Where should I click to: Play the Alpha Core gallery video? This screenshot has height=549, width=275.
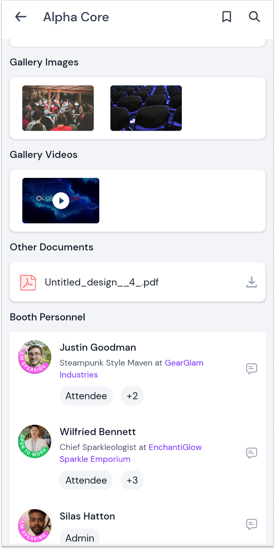(61, 200)
